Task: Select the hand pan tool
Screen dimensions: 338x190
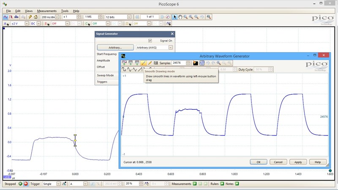Action: pyautogui.click(x=180, y=17)
